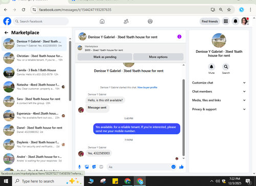The image size is (256, 186).
Task: Open Daylenis 3bed 1bath house conversation
Action: point(34,144)
